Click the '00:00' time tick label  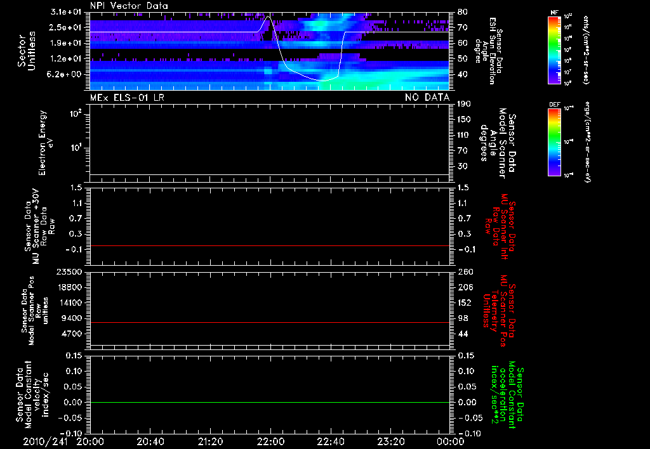[x=450, y=441]
